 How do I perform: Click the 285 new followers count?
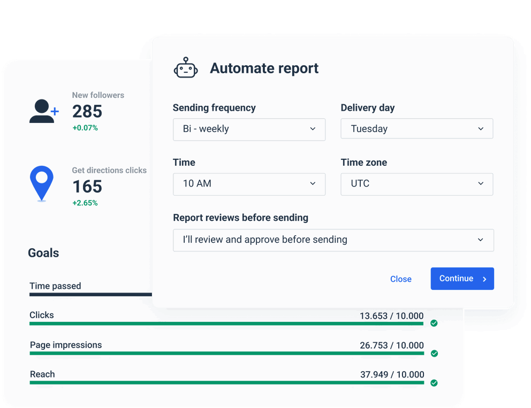[88, 112]
